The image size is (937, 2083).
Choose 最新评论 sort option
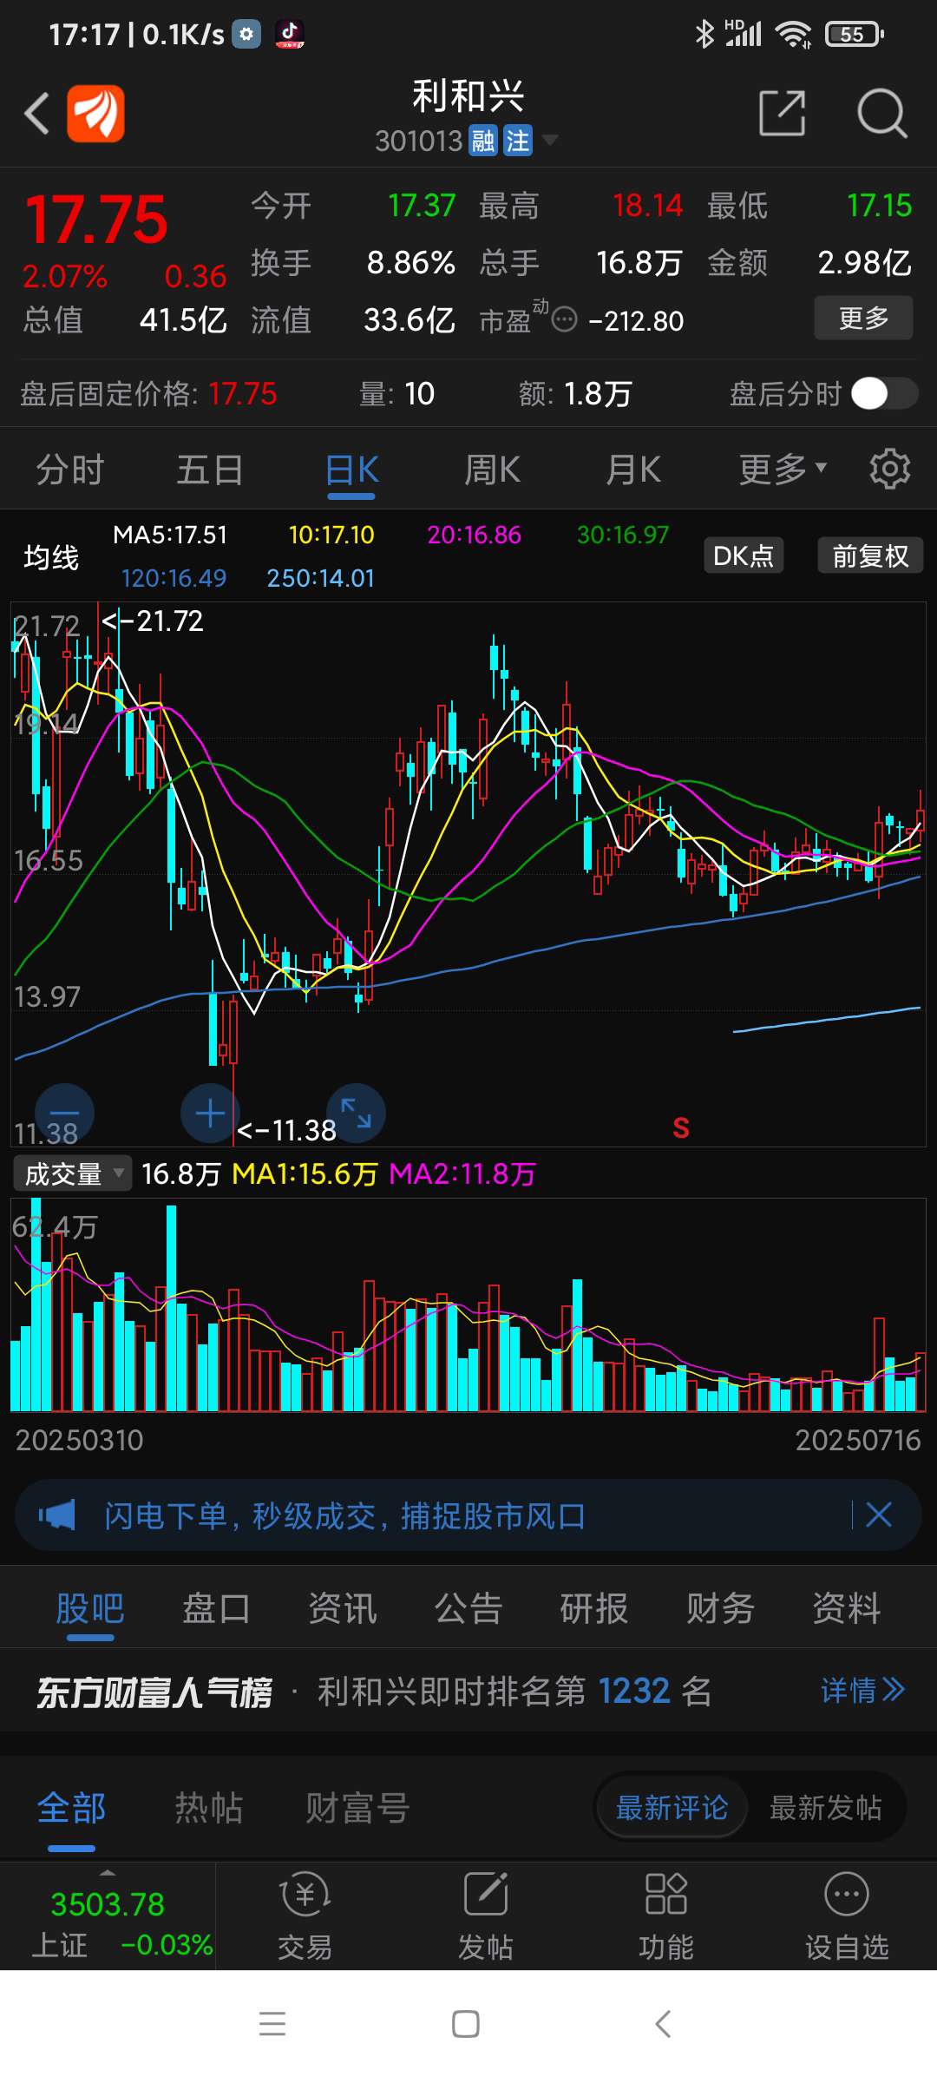point(672,1808)
